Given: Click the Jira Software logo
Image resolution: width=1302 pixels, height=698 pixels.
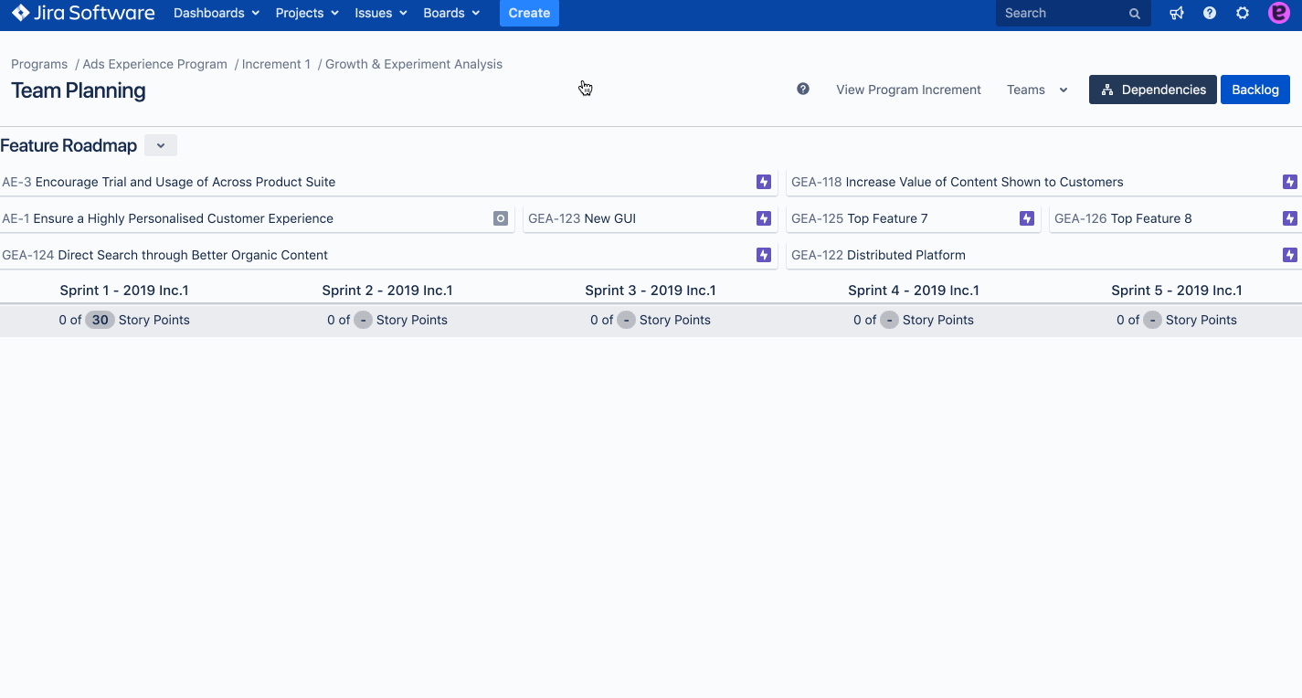Looking at the screenshot, I should (x=83, y=13).
